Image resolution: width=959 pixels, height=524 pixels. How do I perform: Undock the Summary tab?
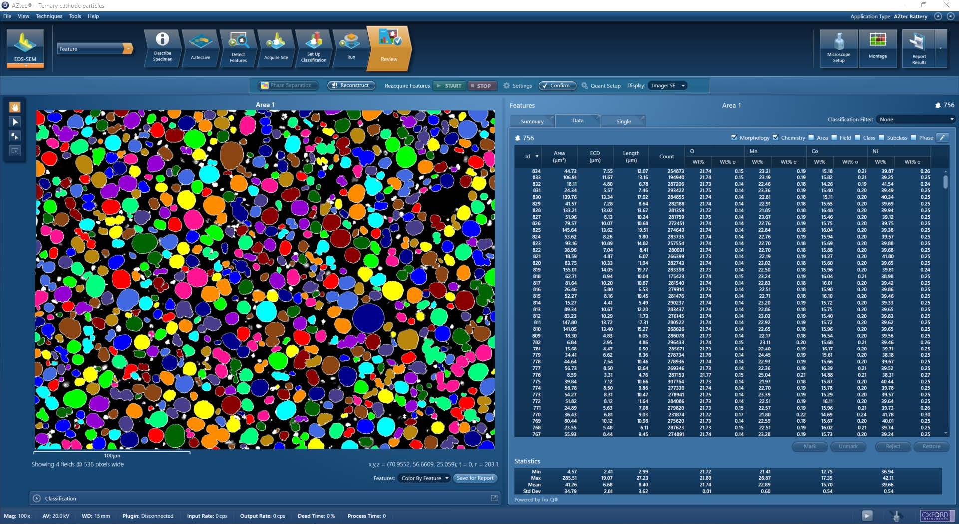(551, 118)
